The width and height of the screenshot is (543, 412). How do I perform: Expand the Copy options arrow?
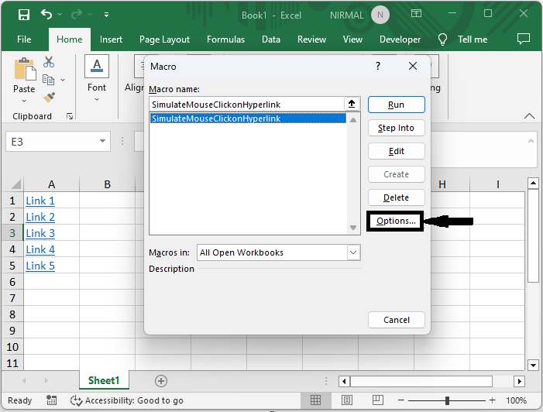point(63,80)
